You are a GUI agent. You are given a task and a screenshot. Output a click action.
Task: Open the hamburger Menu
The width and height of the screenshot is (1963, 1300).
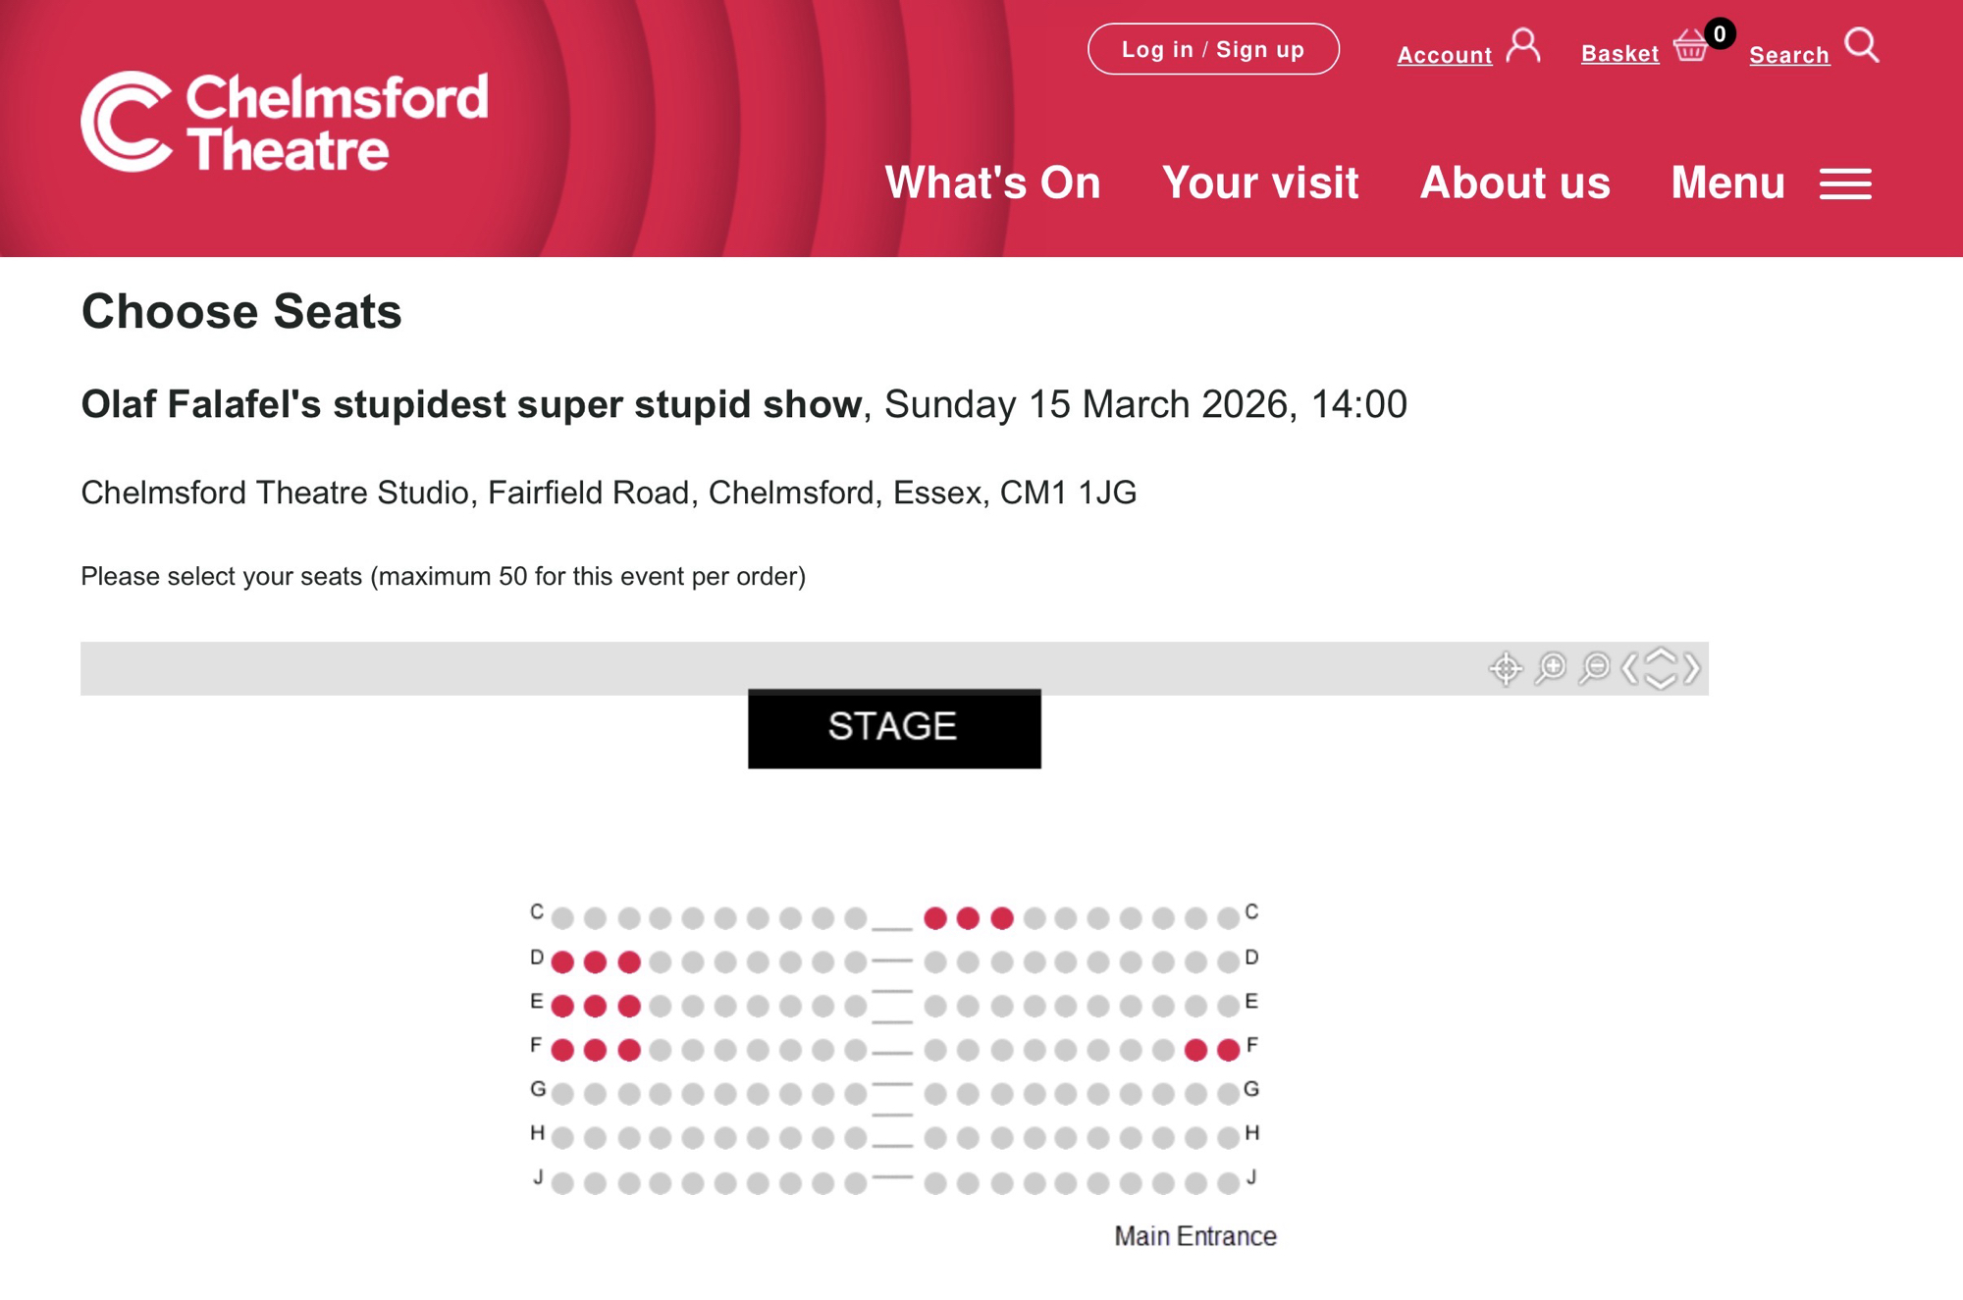[1845, 183]
